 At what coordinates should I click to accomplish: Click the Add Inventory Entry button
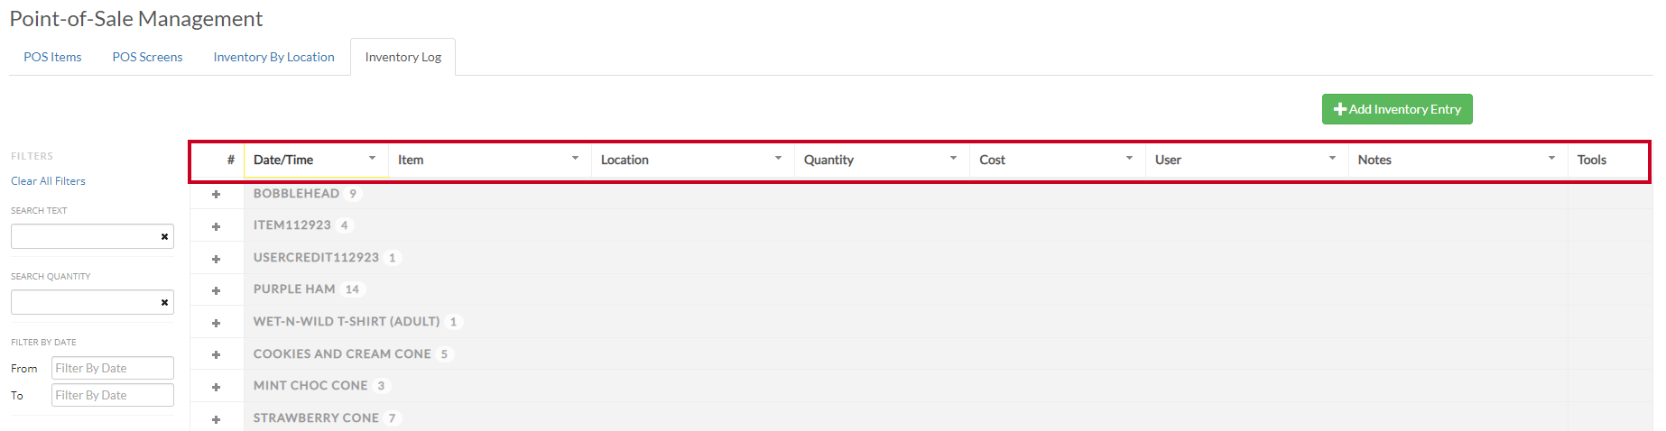1396,109
